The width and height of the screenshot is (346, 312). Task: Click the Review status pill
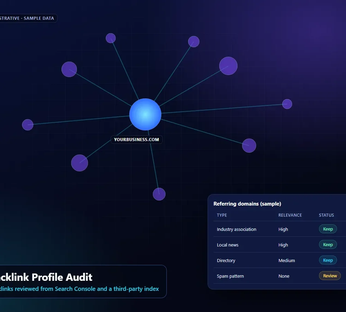[x=330, y=276]
